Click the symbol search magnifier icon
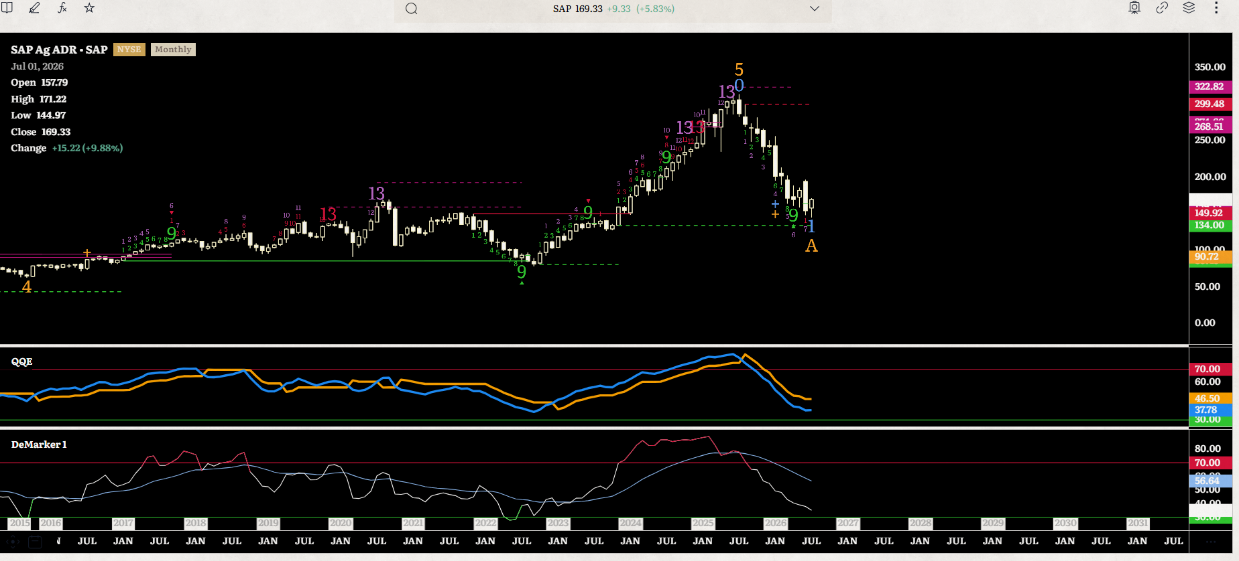This screenshot has height=561, width=1239. coord(412,9)
